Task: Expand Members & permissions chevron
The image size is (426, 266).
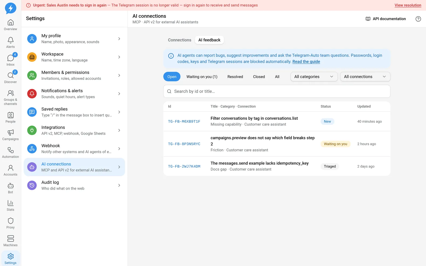Action: 119,76
